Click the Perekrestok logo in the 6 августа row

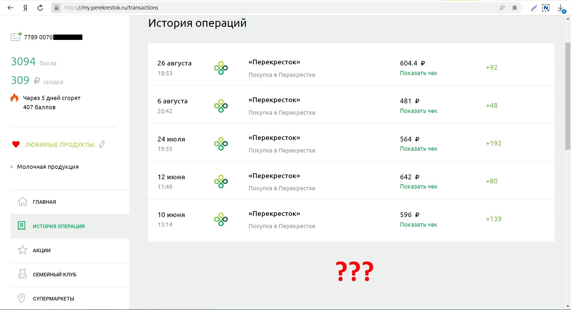click(x=221, y=106)
